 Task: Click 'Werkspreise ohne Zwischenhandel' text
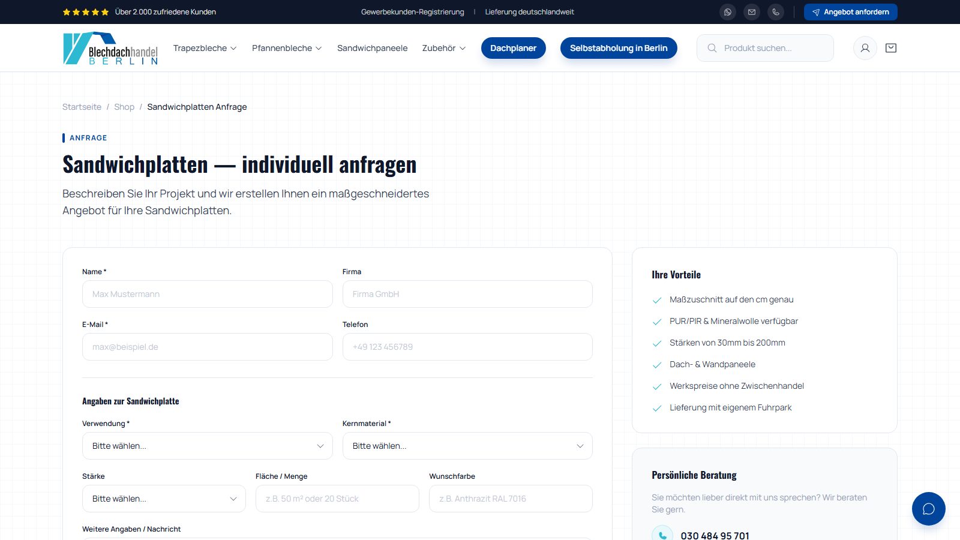(737, 386)
